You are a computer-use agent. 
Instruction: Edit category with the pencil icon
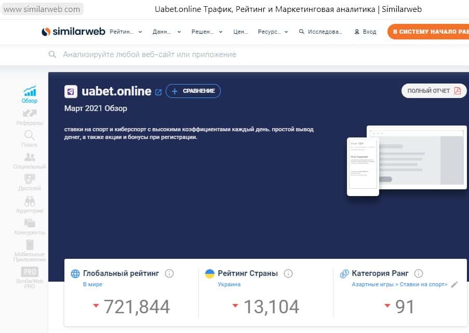[454, 284]
